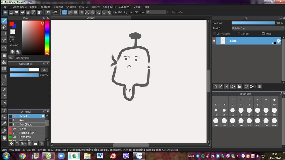Open snap settings gear in toolbar
Viewport: 285px width, 160px height.
110,12
